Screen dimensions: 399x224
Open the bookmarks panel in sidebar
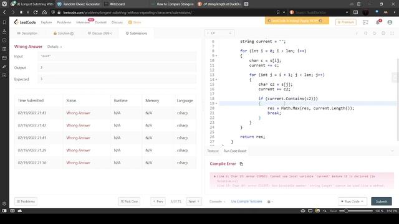pos(4,22)
